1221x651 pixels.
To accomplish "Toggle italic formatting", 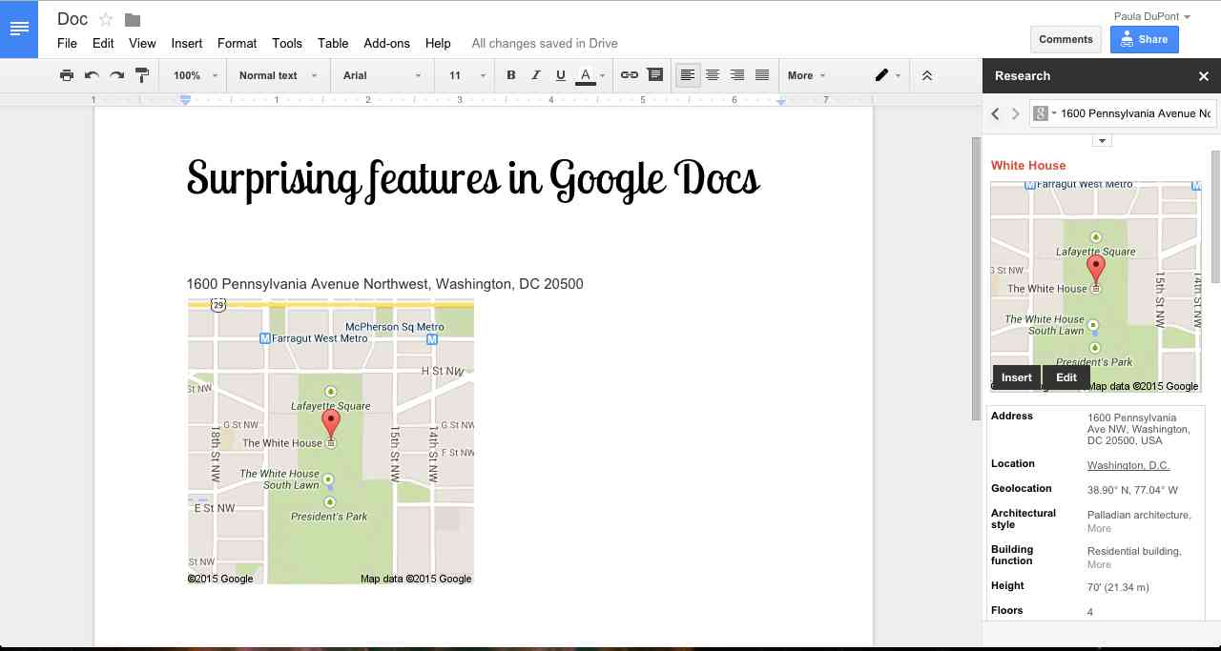I will 536,75.
